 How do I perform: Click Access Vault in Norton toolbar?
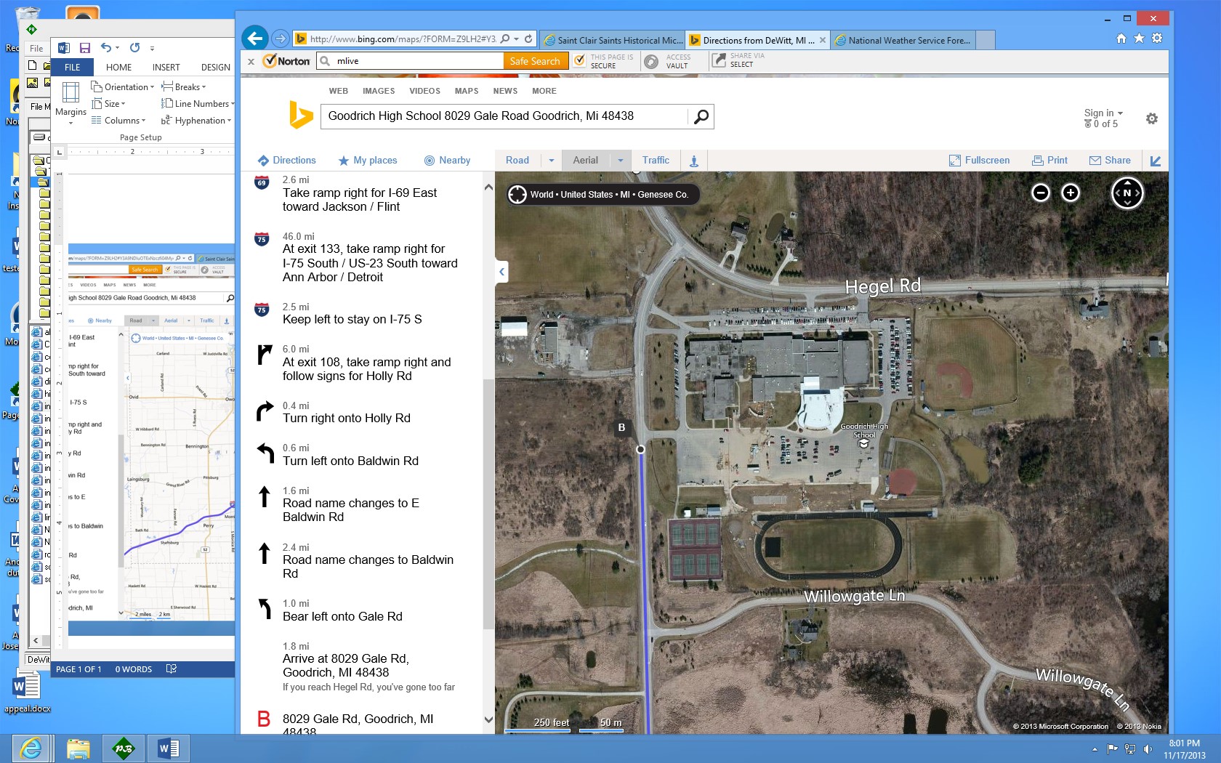coord(669,61)
